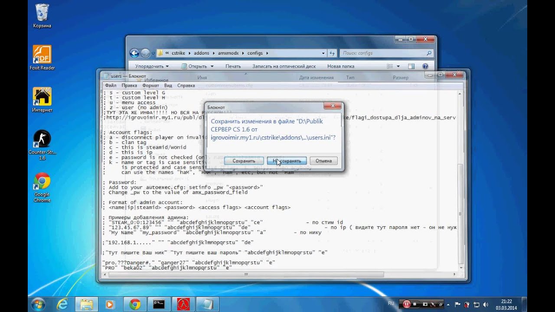Stop the screen recording
The image size is (555, 312).
tap(415, 304)
